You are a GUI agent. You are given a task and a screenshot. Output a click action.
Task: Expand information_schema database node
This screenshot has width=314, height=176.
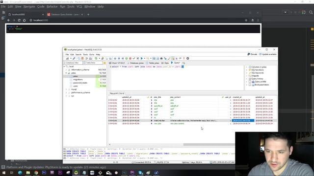[x=66, y=70]
